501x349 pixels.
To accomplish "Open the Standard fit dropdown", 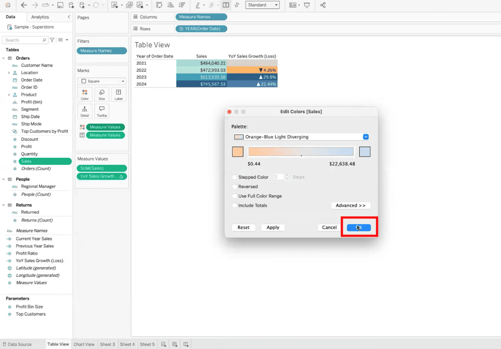I will [x=263, y=5].
